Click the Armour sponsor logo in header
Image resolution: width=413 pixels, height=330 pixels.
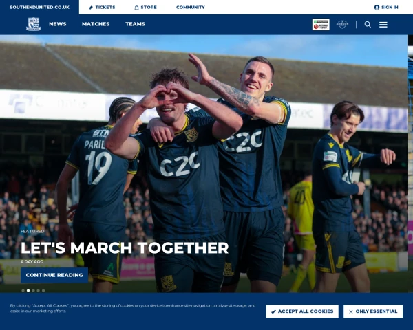click(x=342, y=25)
